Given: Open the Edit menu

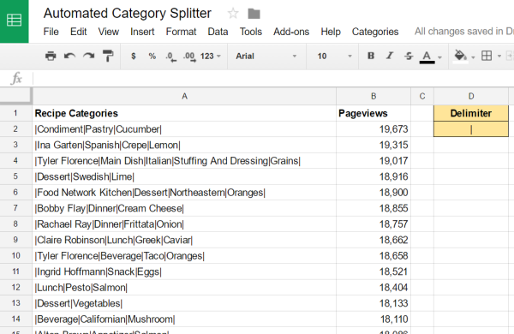Looking at the screenshot, I should [78, 32].
